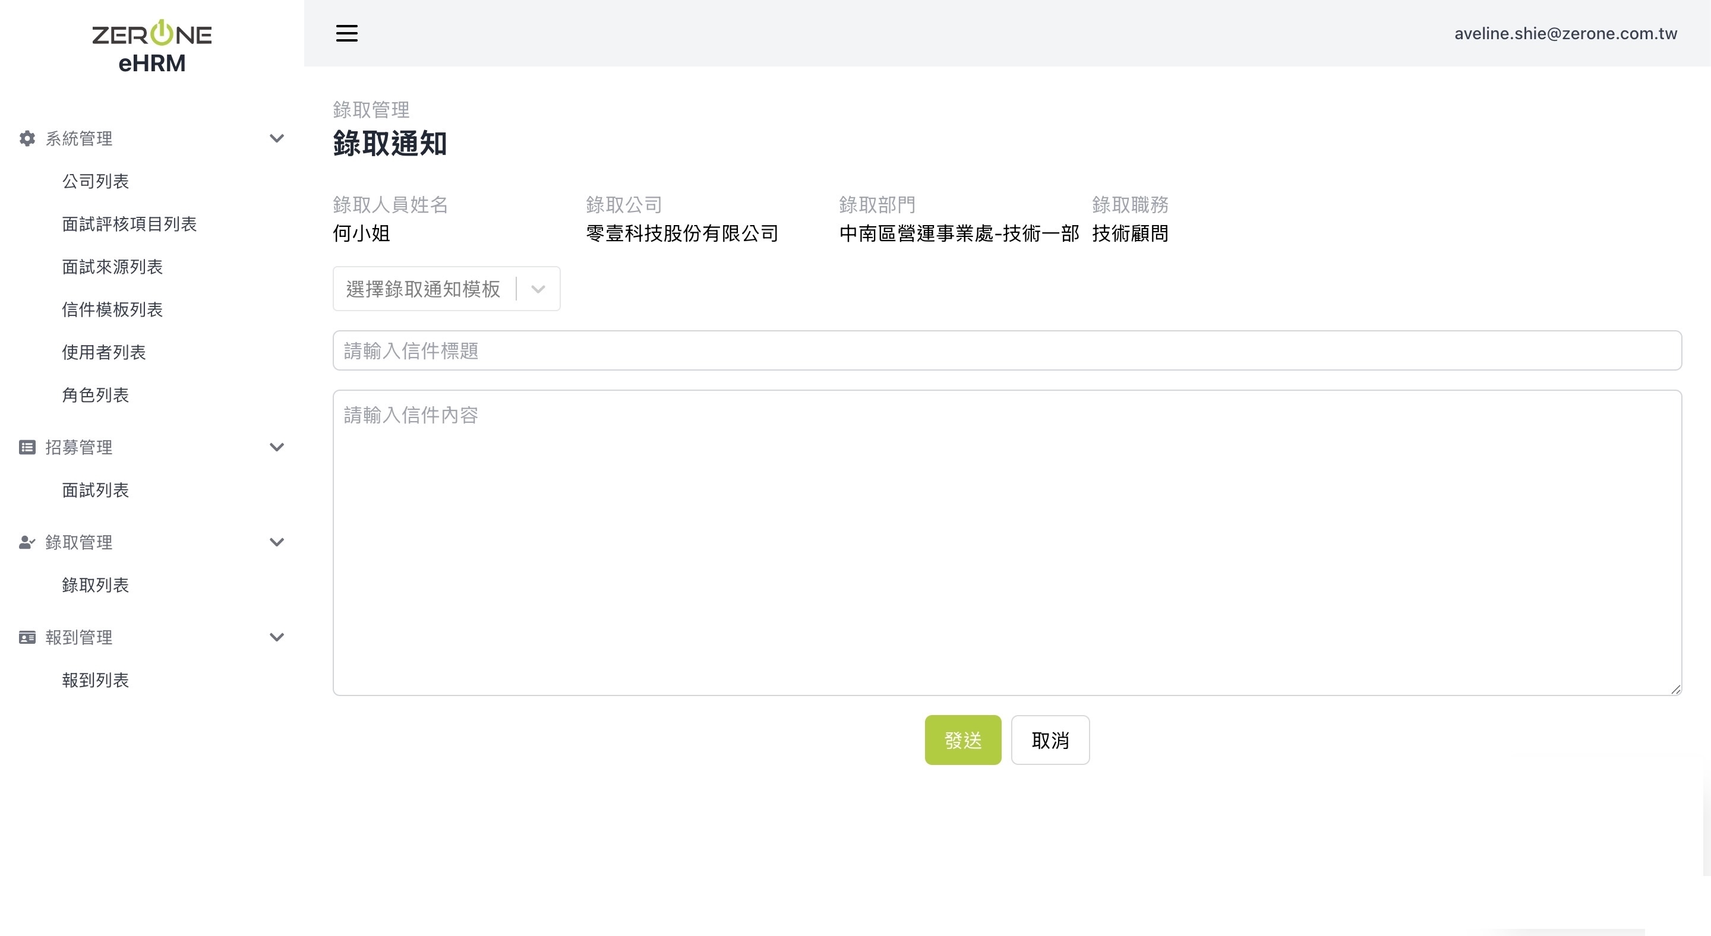Open the 選擇錄取通知模板 dropdown arrow
The height and width of the screenshot is (936, 1711).
point(538,289)
